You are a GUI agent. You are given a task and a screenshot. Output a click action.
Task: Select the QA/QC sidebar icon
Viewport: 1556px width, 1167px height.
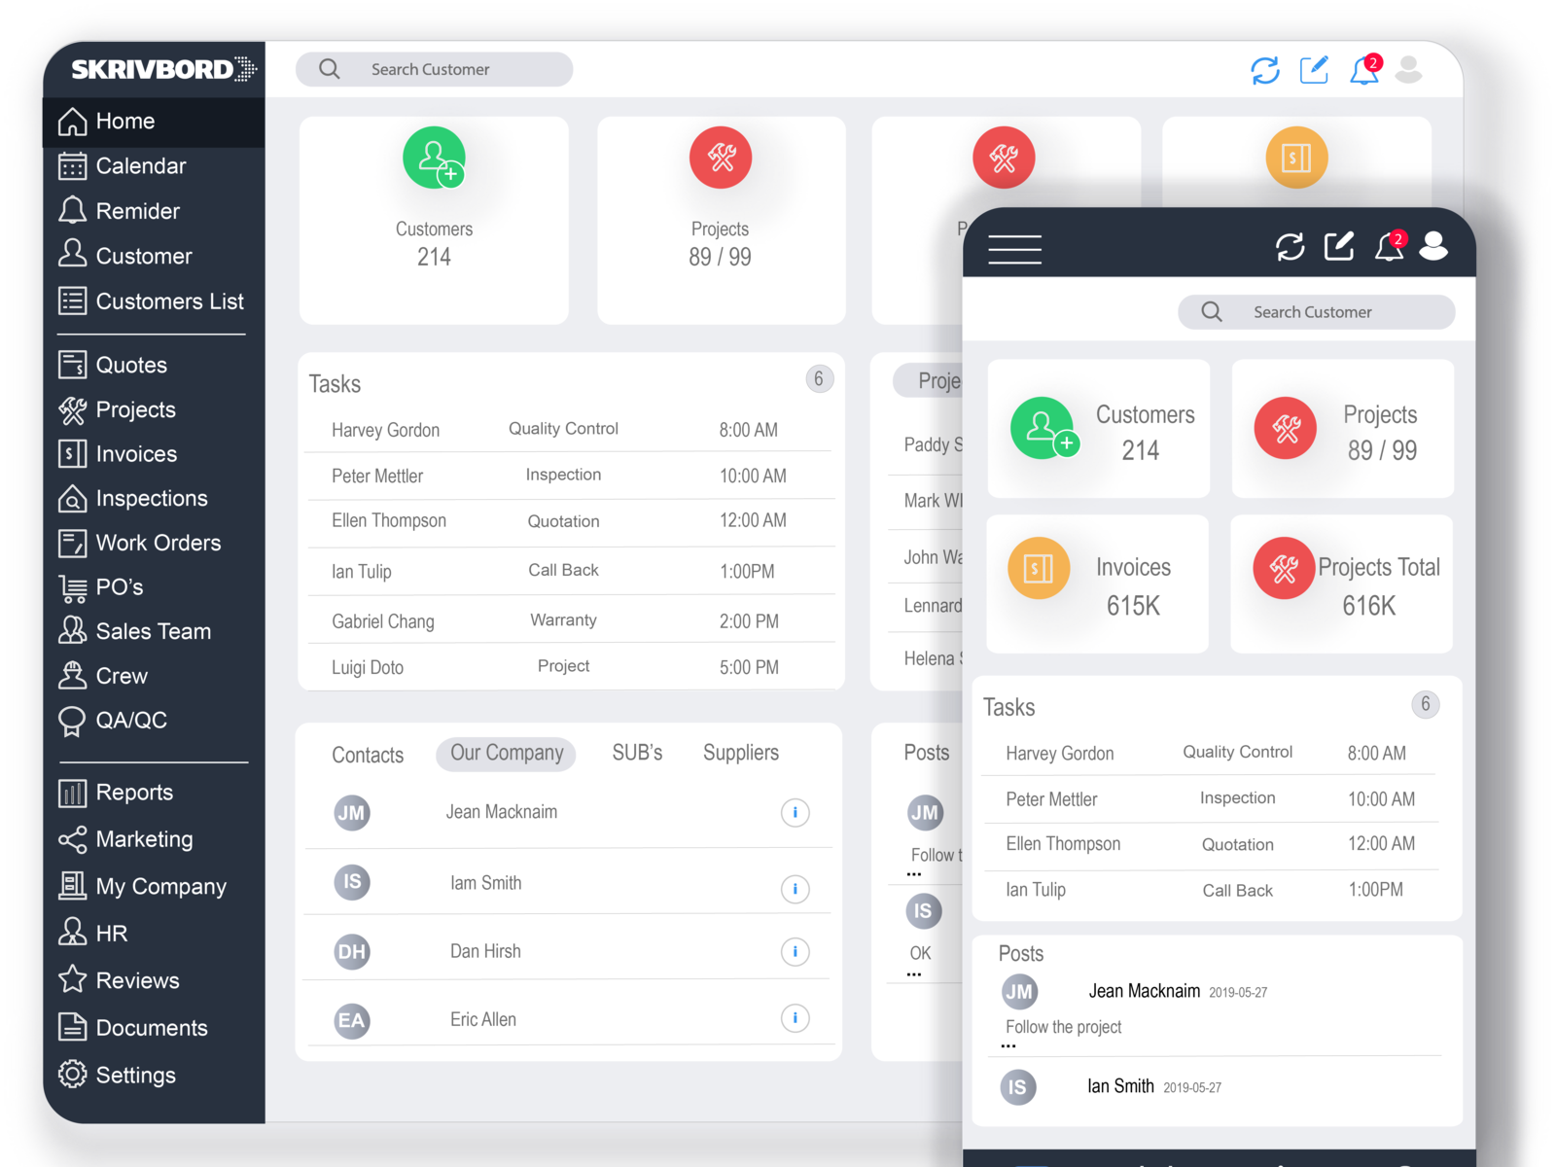pos(72,720)
